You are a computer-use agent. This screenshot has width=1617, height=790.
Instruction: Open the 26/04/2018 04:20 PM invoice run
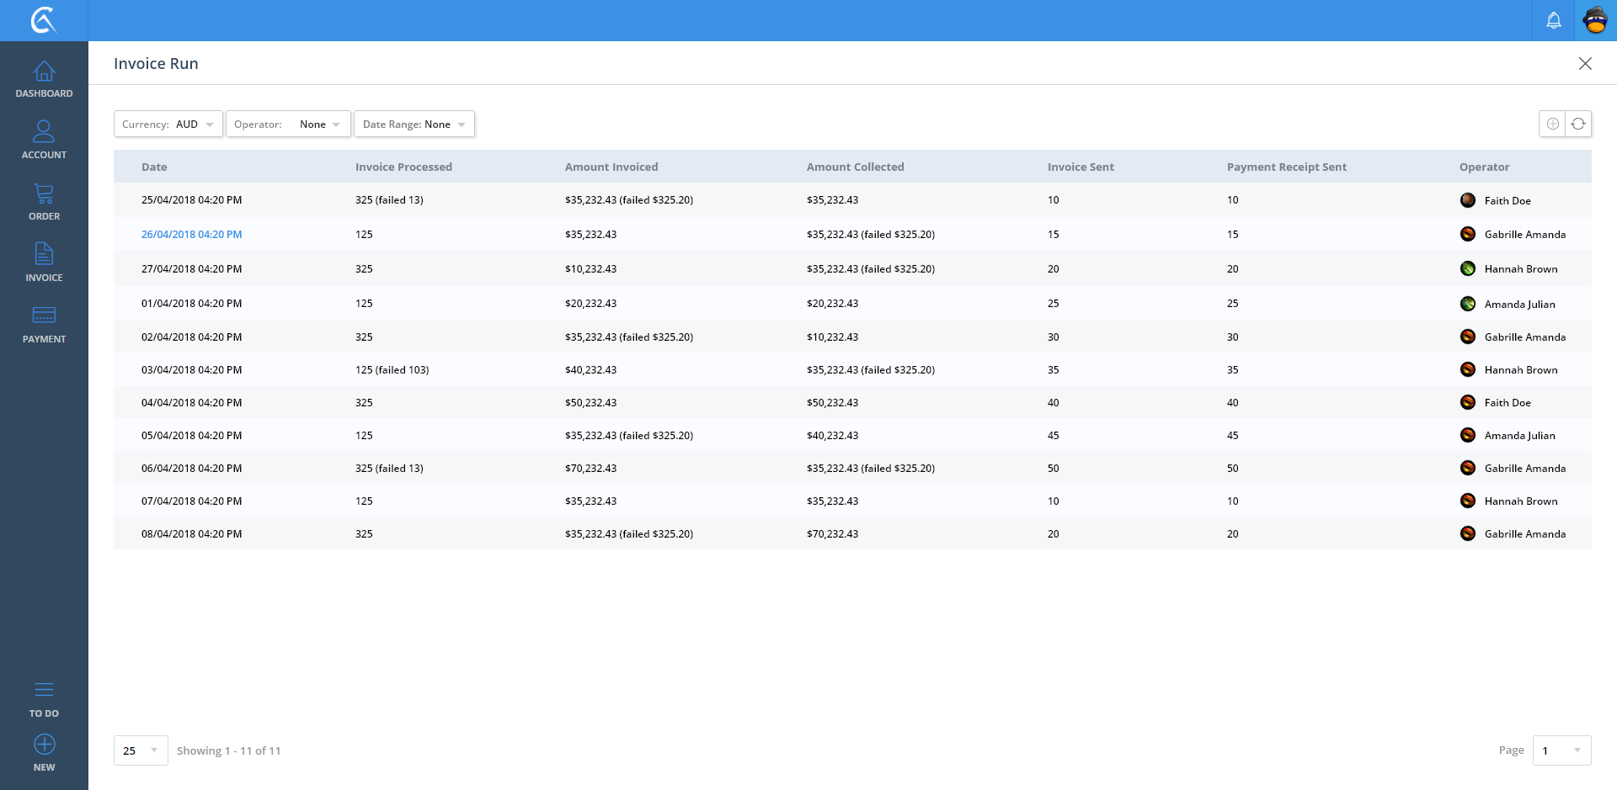click(191, 235)
